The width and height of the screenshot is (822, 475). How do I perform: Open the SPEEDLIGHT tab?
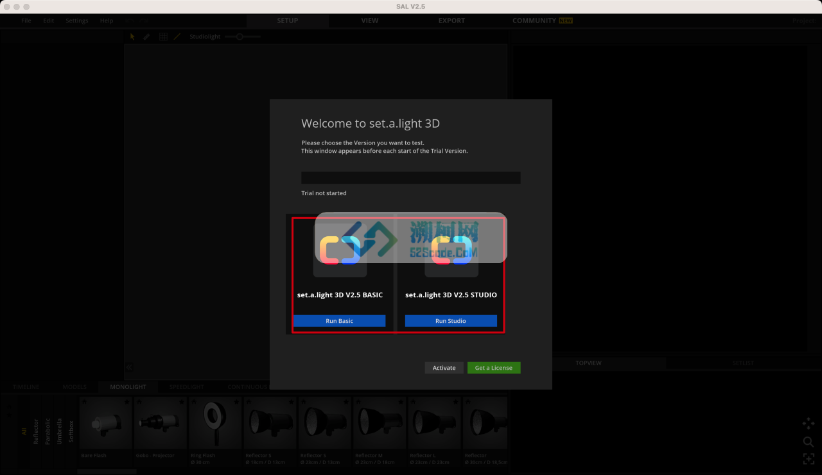(187, 387)
